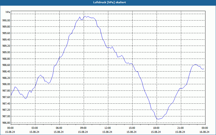Click the 987,00 y-axis value

click(x=6, y=116)
